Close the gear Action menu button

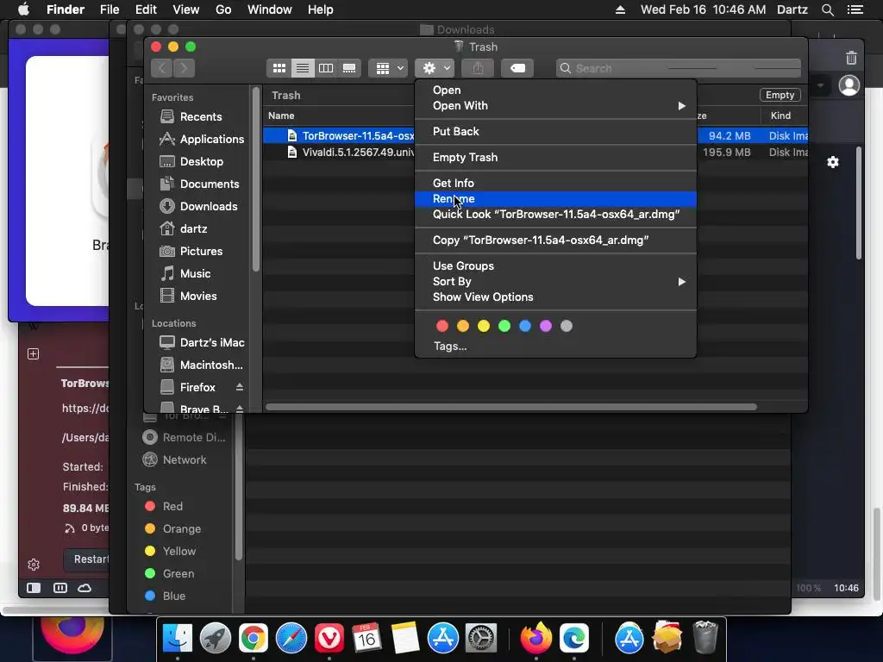[x=435, y=68]
